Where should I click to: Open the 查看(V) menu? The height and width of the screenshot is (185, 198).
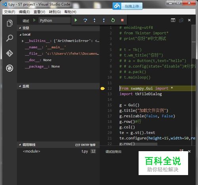(39, 12)
